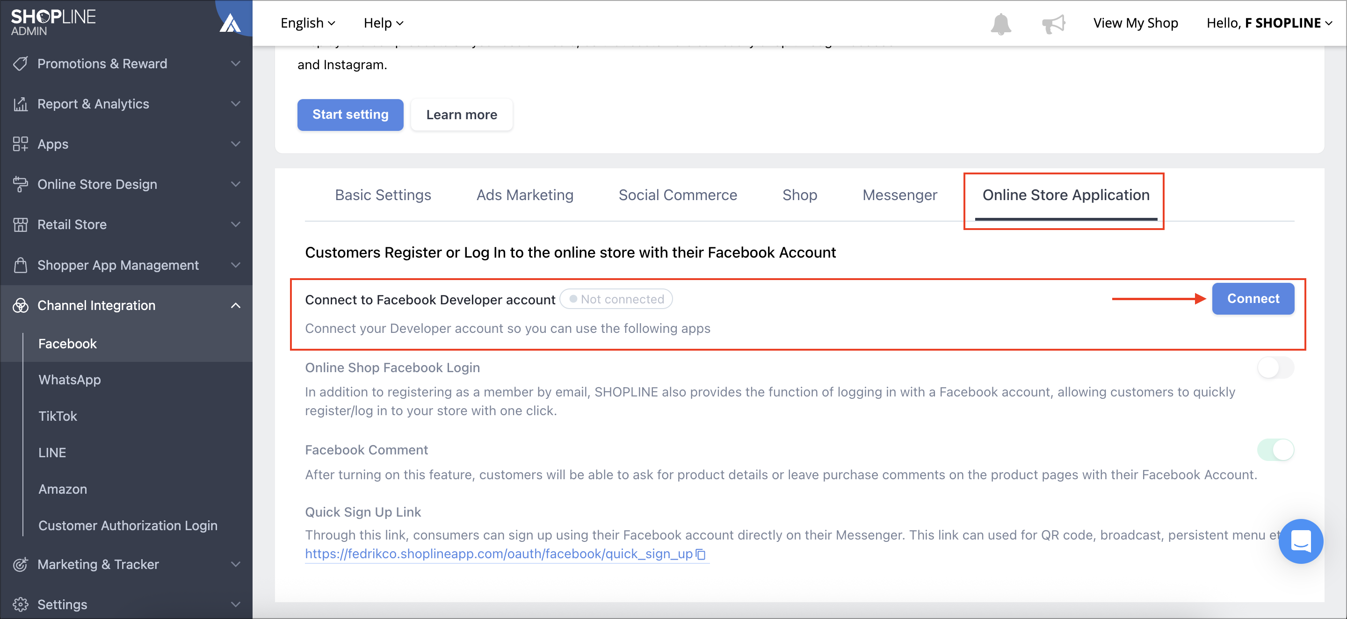Click the megaphone announcements icon
Screen dimensions: 1347x619
coord(1053,23)
